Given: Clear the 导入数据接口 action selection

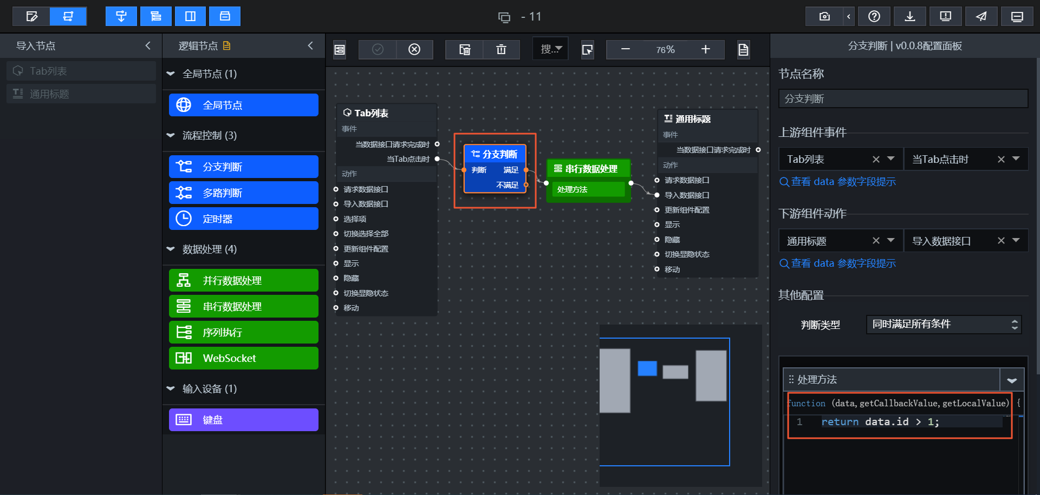Looking at the screenshot, I should point(1001,241).
